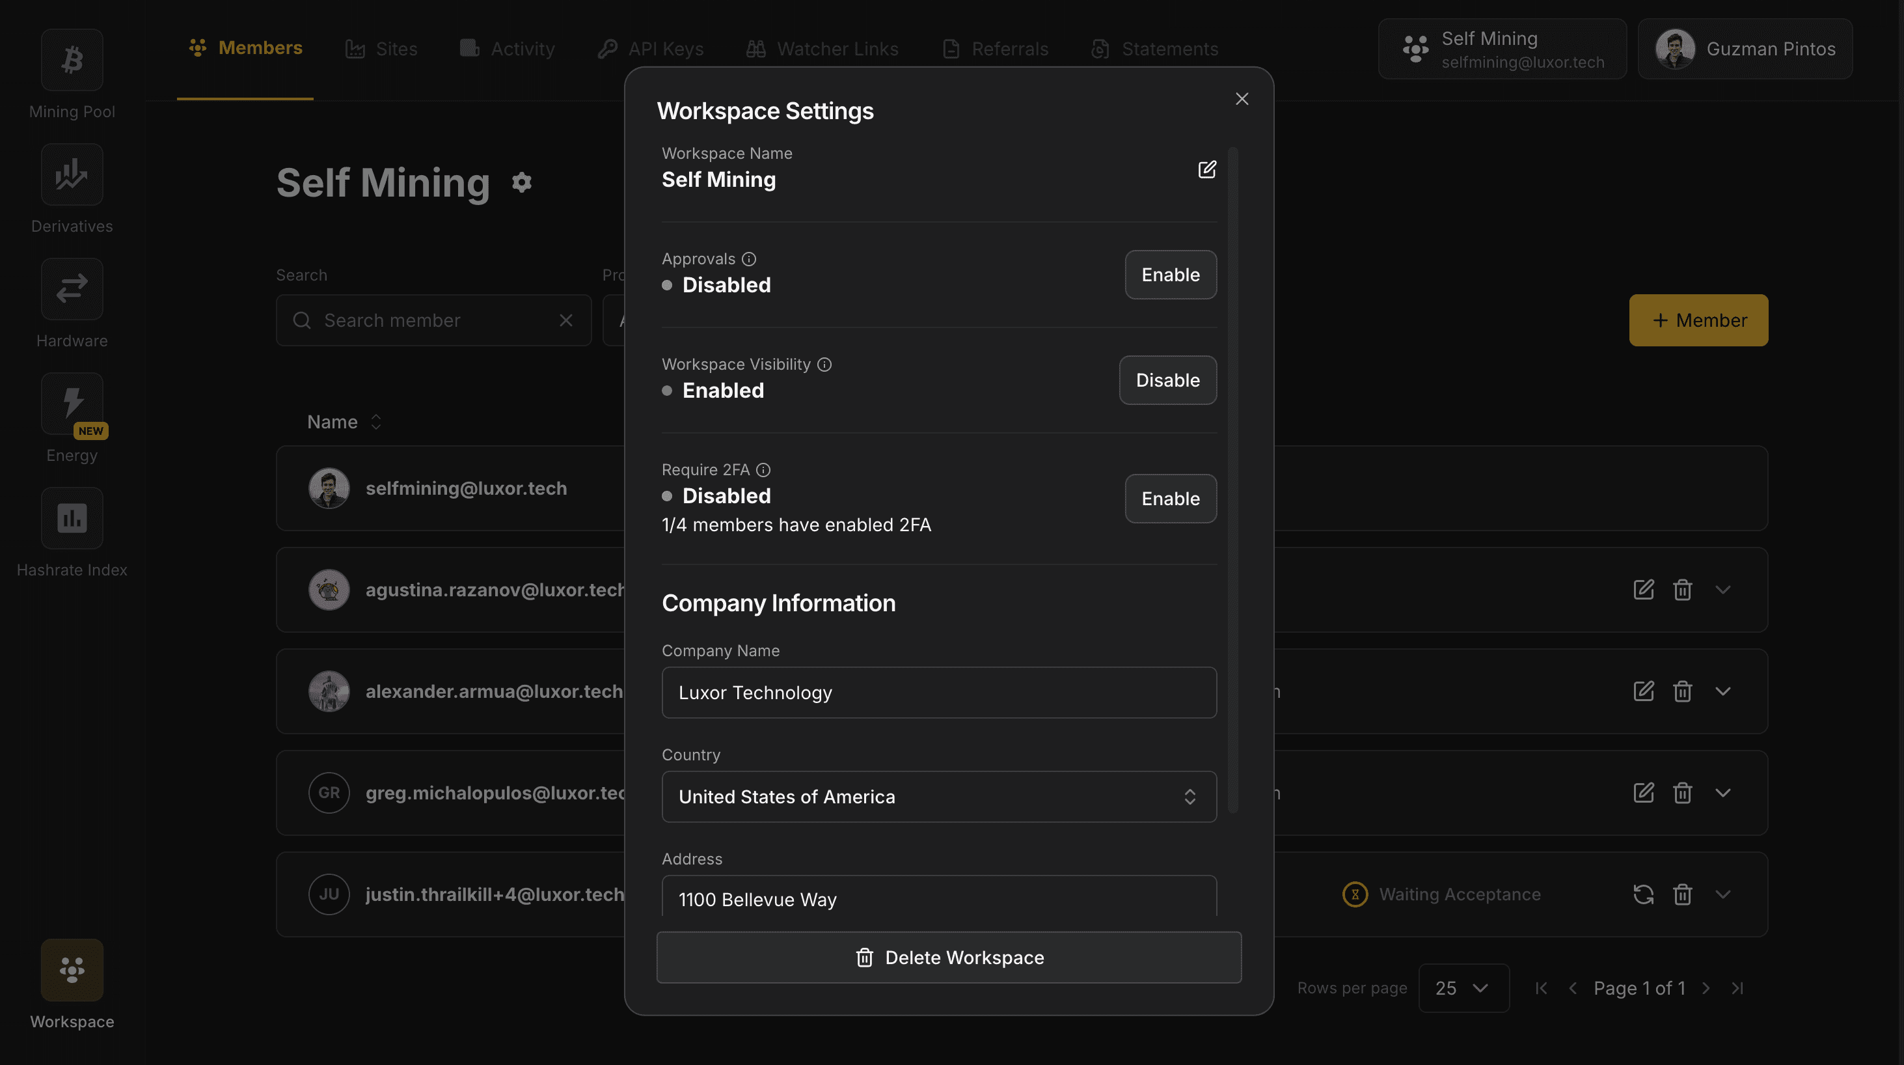Disable Workspace Visibility
The width and height of the screenshot is (1904, 1065).
1167,380
